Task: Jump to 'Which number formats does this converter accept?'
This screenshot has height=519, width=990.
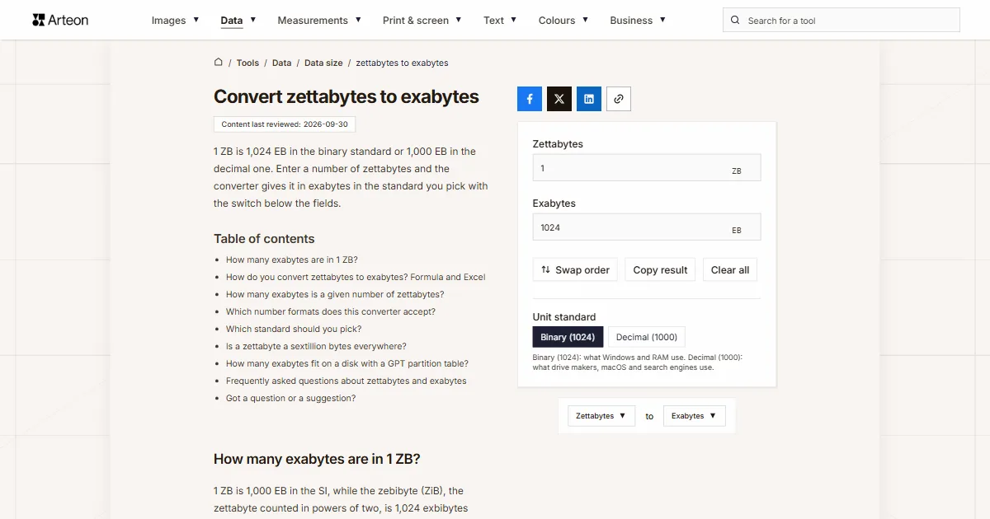Action: (331, 311)
